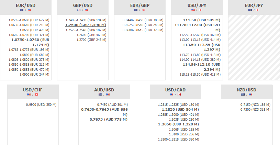Click the New Zealand flag under NZD/USD
The image size is (280, 145).
pyautogui.click(x=243, y=94)
